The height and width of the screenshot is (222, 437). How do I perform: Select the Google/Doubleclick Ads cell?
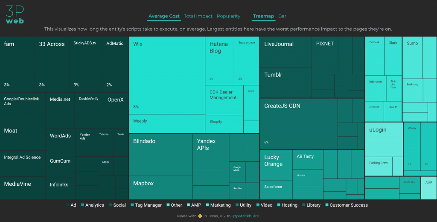(x=23, y=108)
